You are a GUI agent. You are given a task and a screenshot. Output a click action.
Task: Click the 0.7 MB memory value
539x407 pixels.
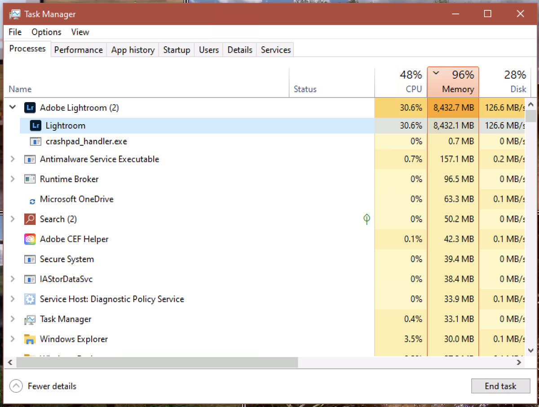pyautogui.click(x=462, y=142)
